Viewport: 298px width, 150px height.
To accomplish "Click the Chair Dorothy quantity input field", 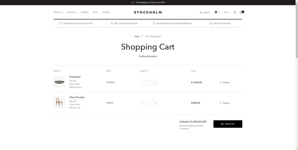I will (x=149, y=103).
